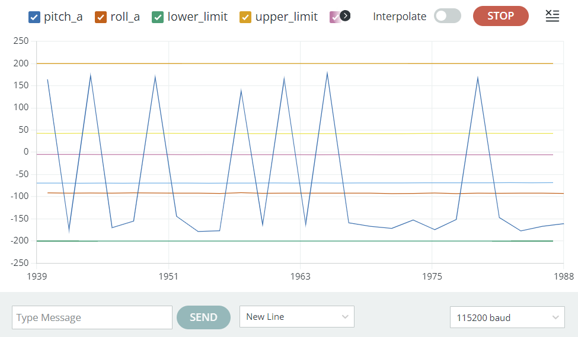Focus the Type Message input field
Viewport: 578px width, 337px height.
pyautogui.click(x=92, y=317)
